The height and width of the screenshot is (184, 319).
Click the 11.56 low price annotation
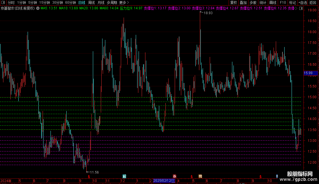(94, 172)
